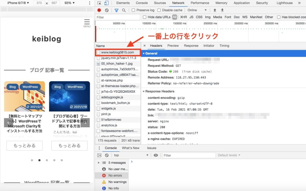The image size is (306, 191).
Task: Click the keiblog site title
Action: [47, 39]
